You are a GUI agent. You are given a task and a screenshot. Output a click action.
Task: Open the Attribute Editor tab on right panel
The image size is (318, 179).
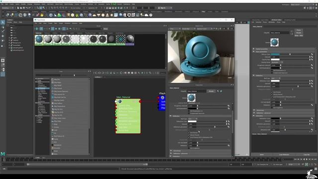pos(276,20)
